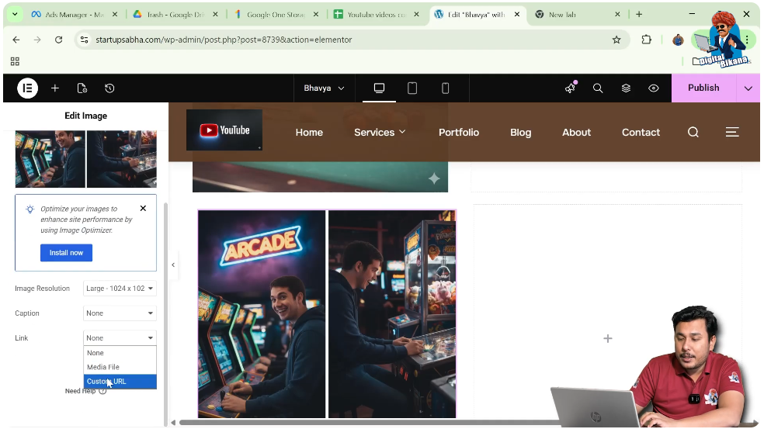Screen dimensions: 764x429
Task: Collapse the editor panel with side arrow
Action: [173, 265]
